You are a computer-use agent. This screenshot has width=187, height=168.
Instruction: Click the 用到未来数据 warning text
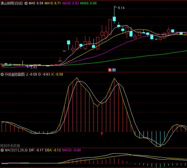click(x=10, y=145)
